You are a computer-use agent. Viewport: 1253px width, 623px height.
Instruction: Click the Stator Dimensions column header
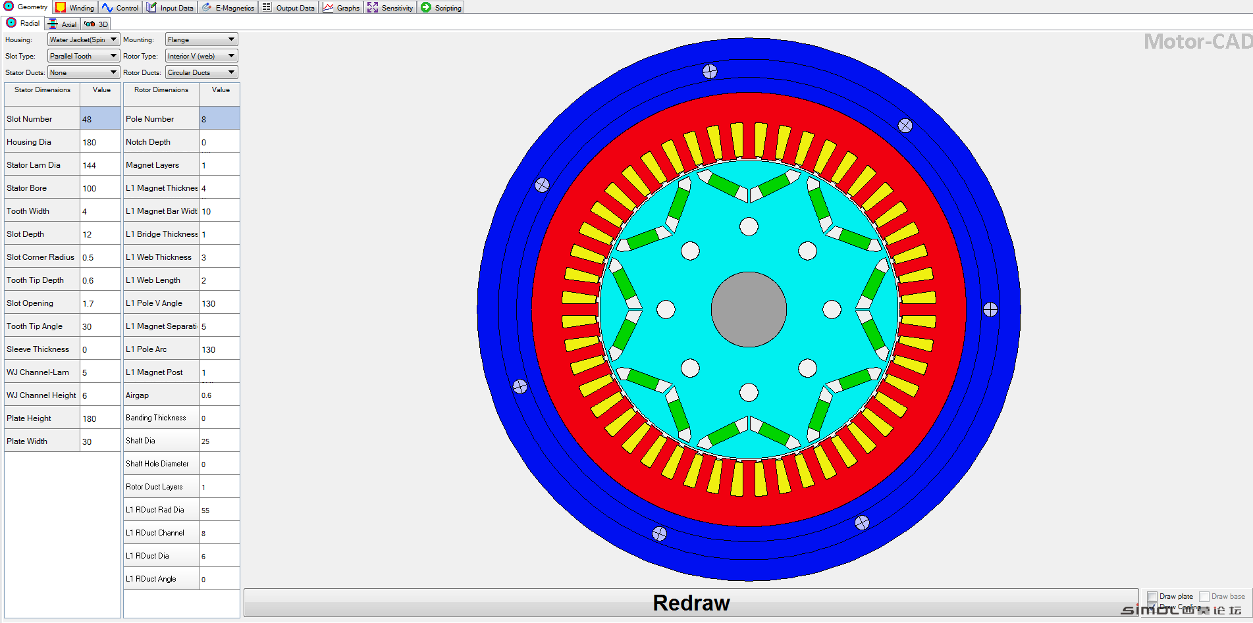pos(42,94)
